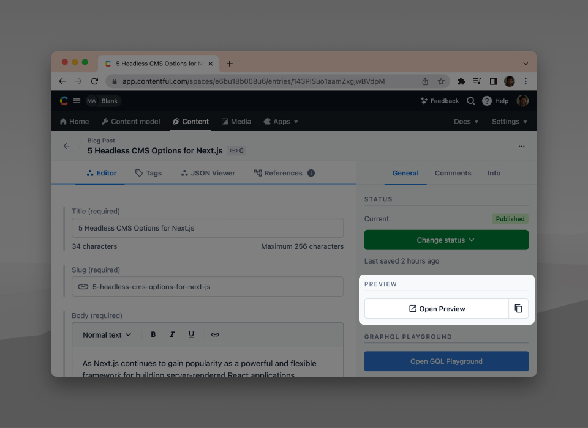Open more actions via the ellipsis icon
The image size is (588, 428).
[521, 146]
